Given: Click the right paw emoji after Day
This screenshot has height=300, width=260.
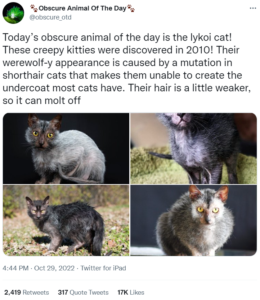Looking at the screenshot, I should pyautogui.click(x=131, y=8).
